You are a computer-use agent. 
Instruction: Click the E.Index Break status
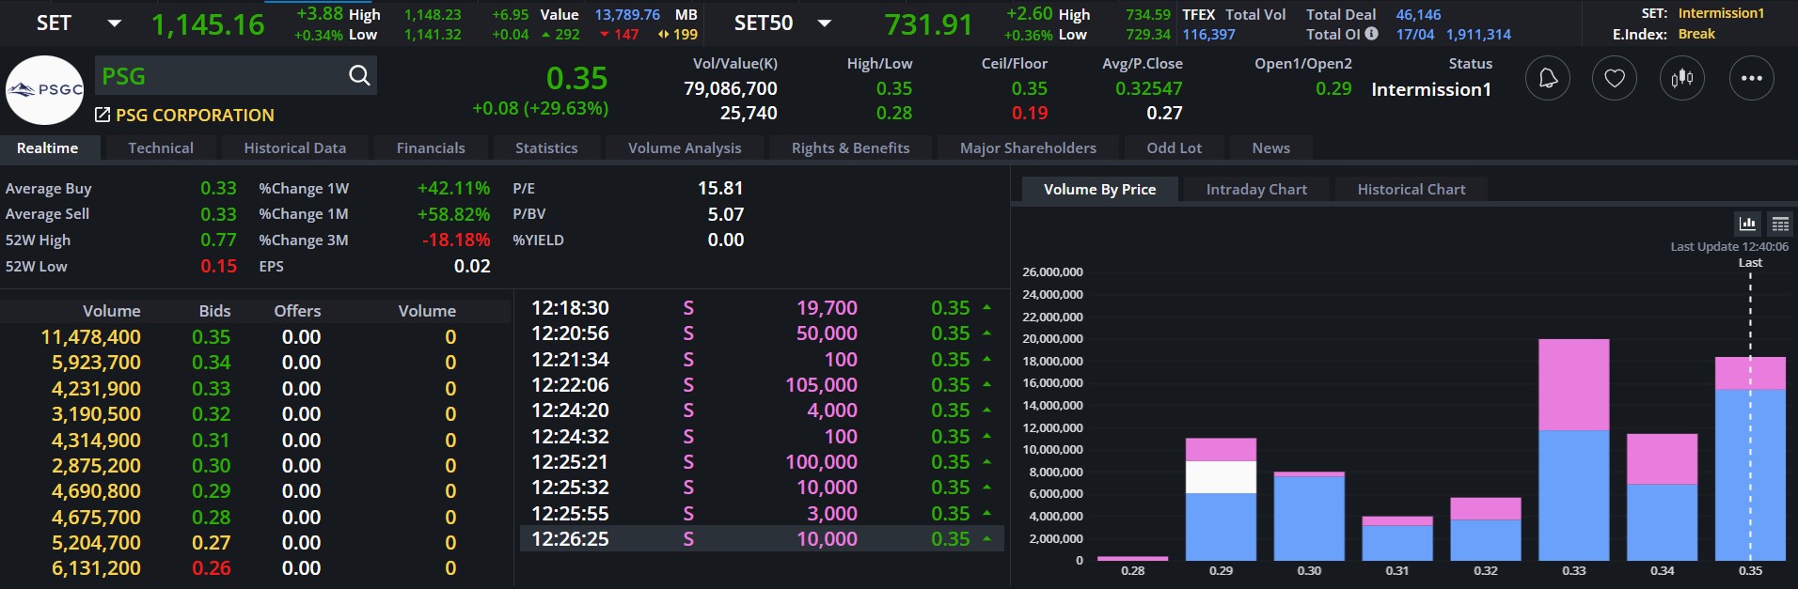click(x=1696, y=34)
